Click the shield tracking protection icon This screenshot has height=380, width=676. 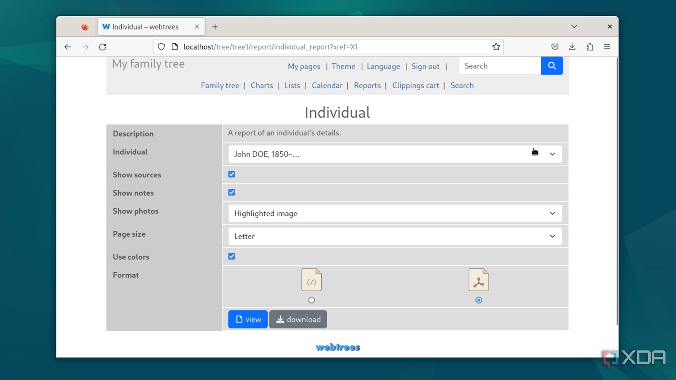(x=161, y=47)
